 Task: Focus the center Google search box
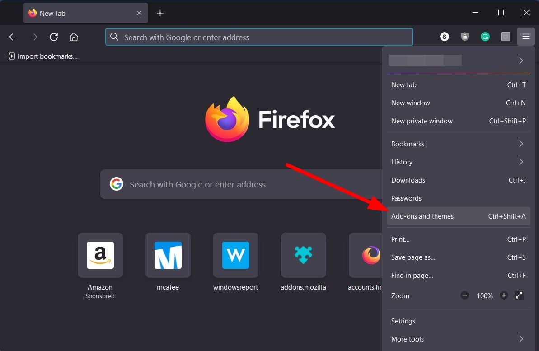(x=241, y=184)
